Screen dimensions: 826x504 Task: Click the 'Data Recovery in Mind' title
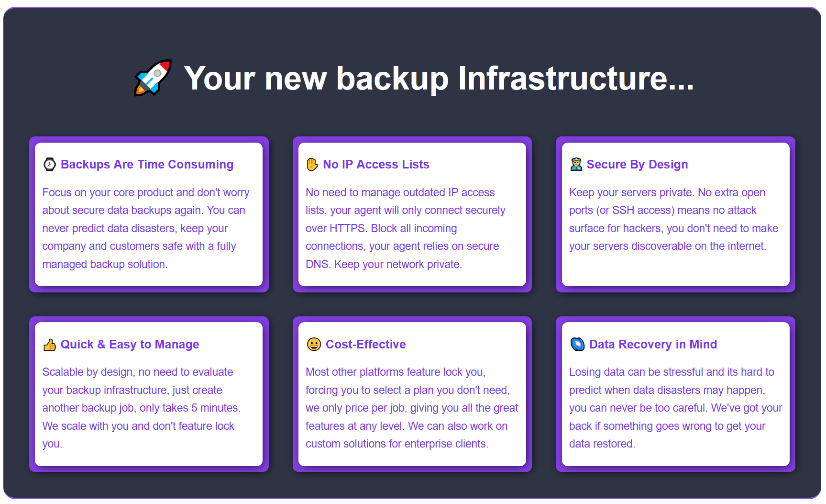click(653, 345)
